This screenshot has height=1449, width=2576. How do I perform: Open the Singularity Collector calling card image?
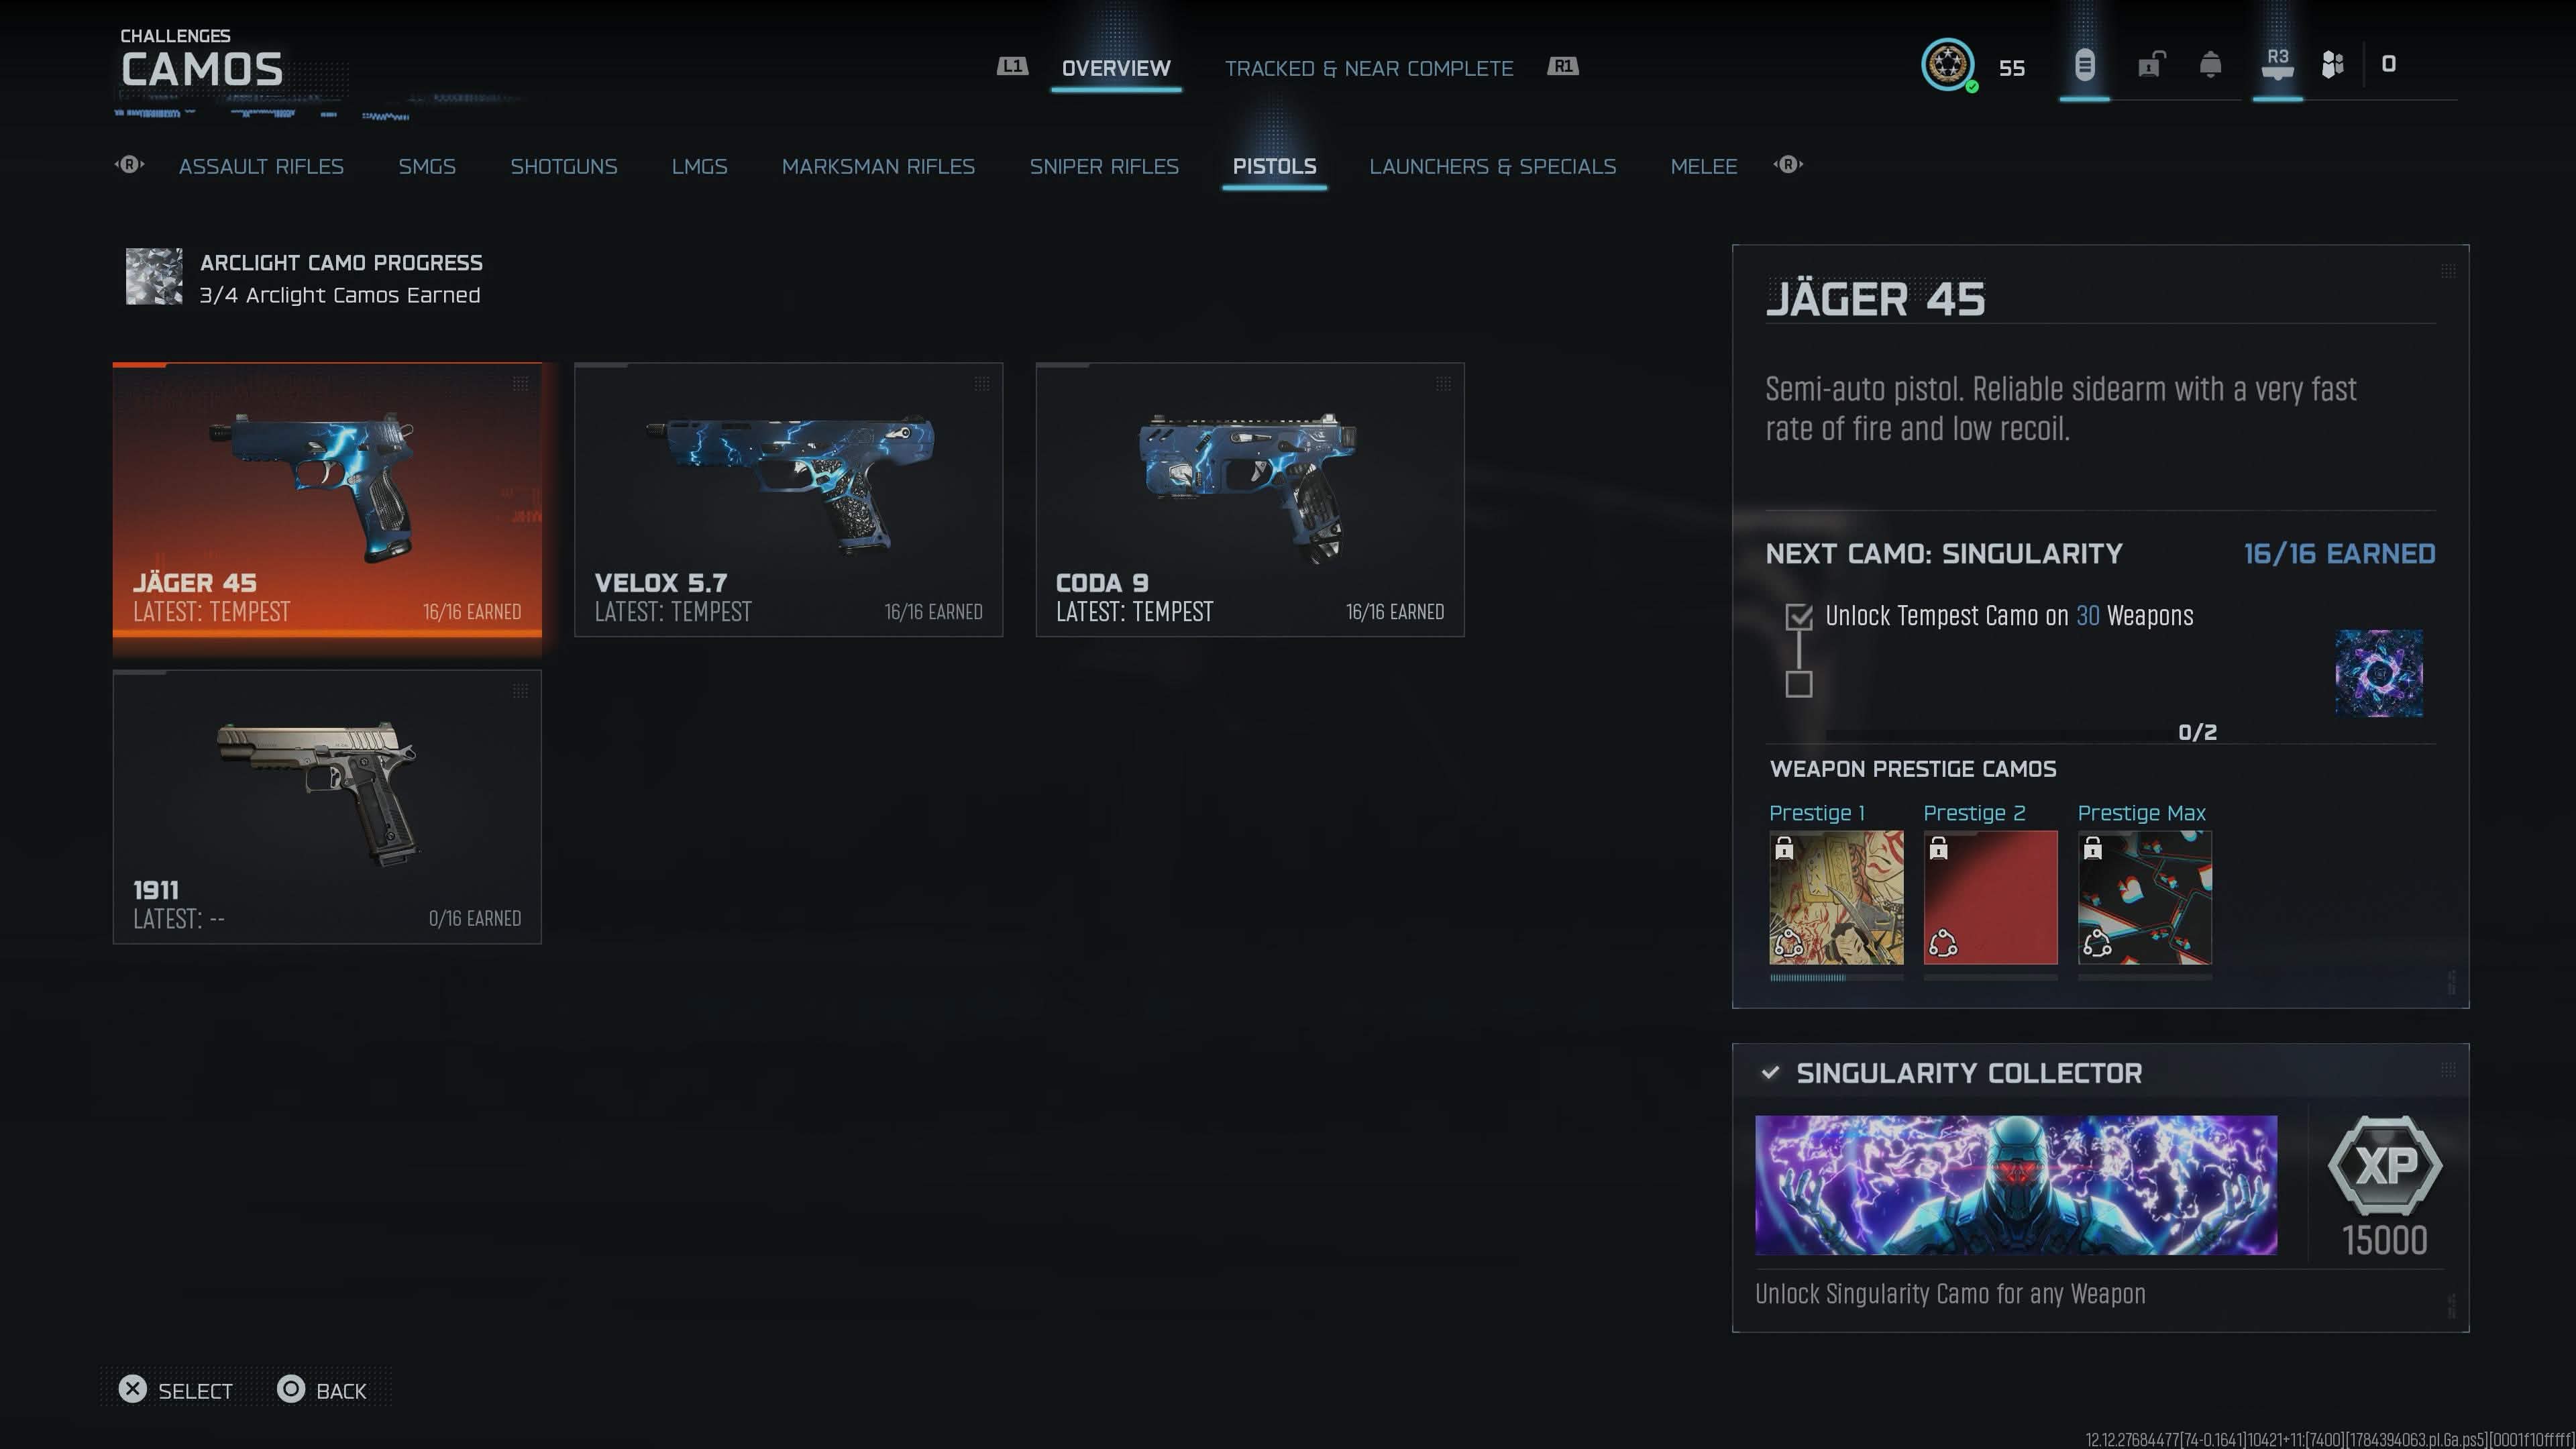tap(2016, 1185)
